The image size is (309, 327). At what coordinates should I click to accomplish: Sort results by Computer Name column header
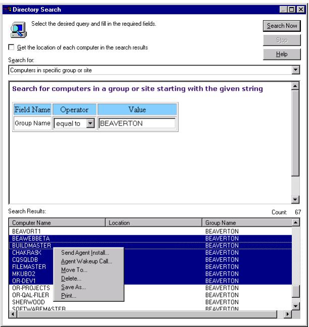(57, 223)
